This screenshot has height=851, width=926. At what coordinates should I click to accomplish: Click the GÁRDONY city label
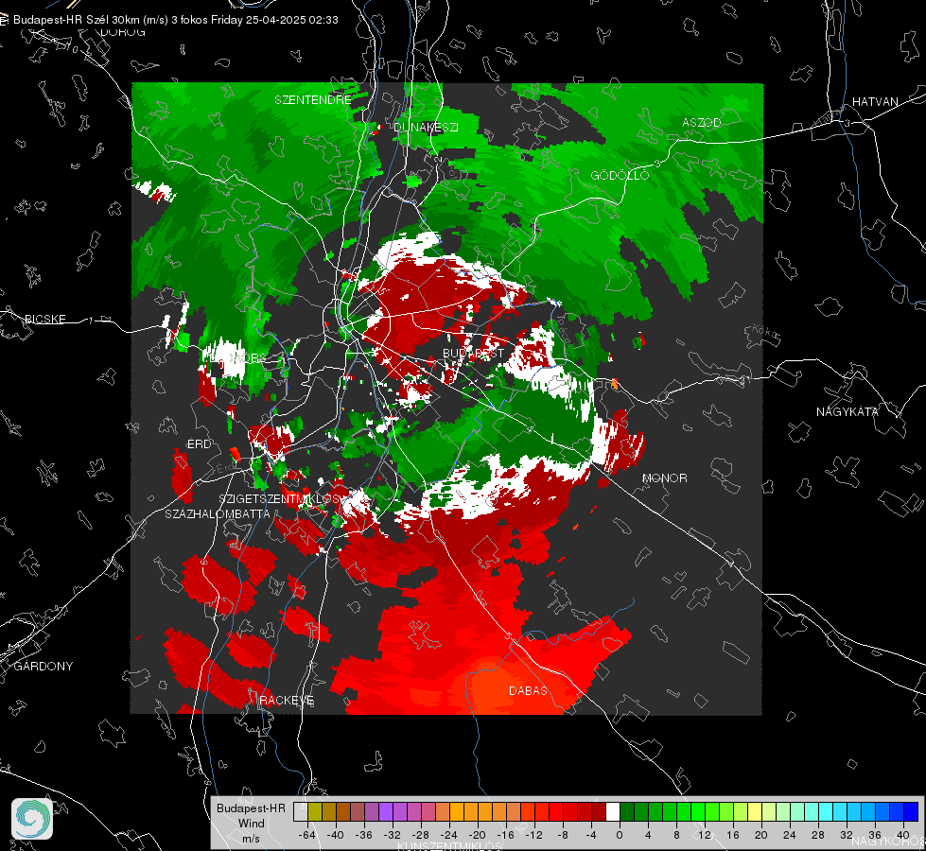click(44, 667)
